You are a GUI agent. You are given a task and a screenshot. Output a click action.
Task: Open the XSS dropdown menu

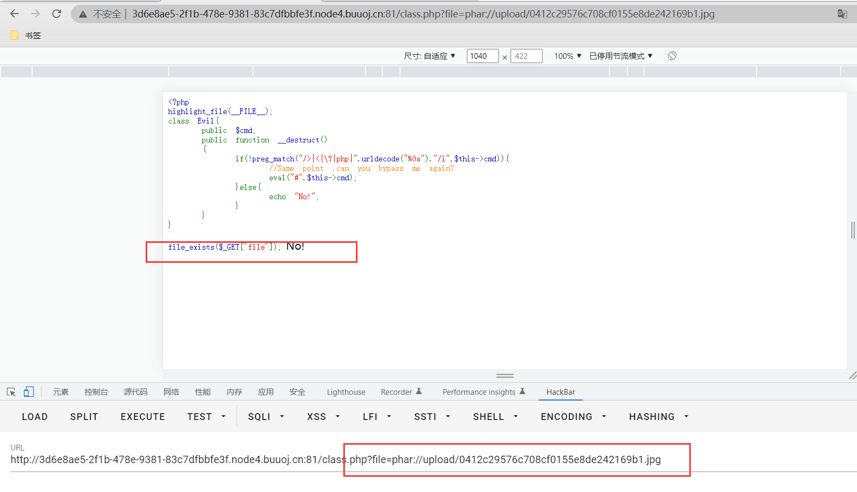click(323, 417)
